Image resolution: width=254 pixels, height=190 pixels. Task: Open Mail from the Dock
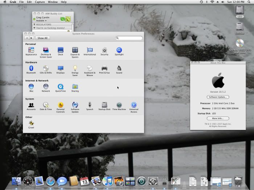pyautogui.click(x=39, y=181)
